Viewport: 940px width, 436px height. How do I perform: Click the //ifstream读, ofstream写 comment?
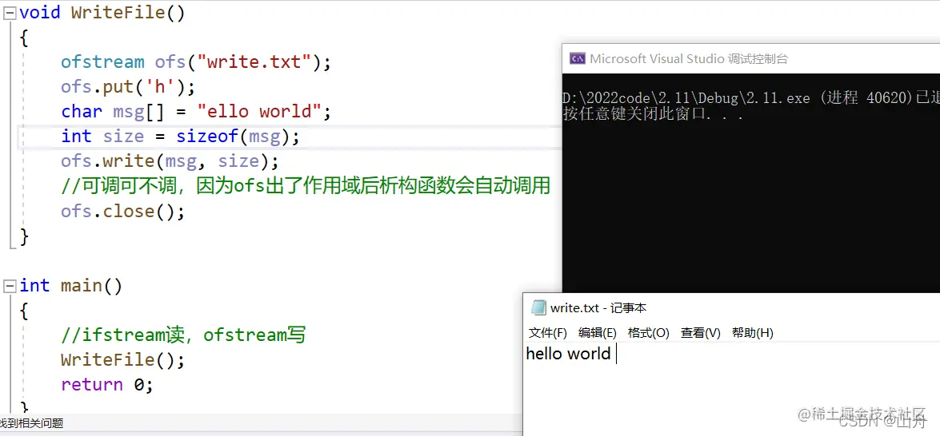pyautogui.click(x=183, y=335)
